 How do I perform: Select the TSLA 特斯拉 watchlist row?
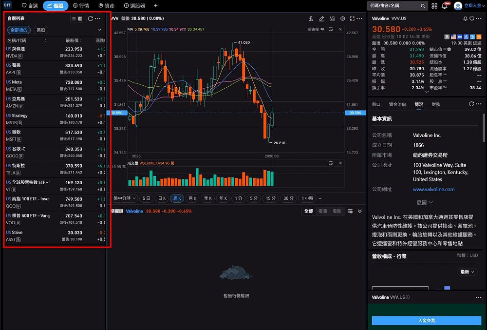(x=56, y=169)
